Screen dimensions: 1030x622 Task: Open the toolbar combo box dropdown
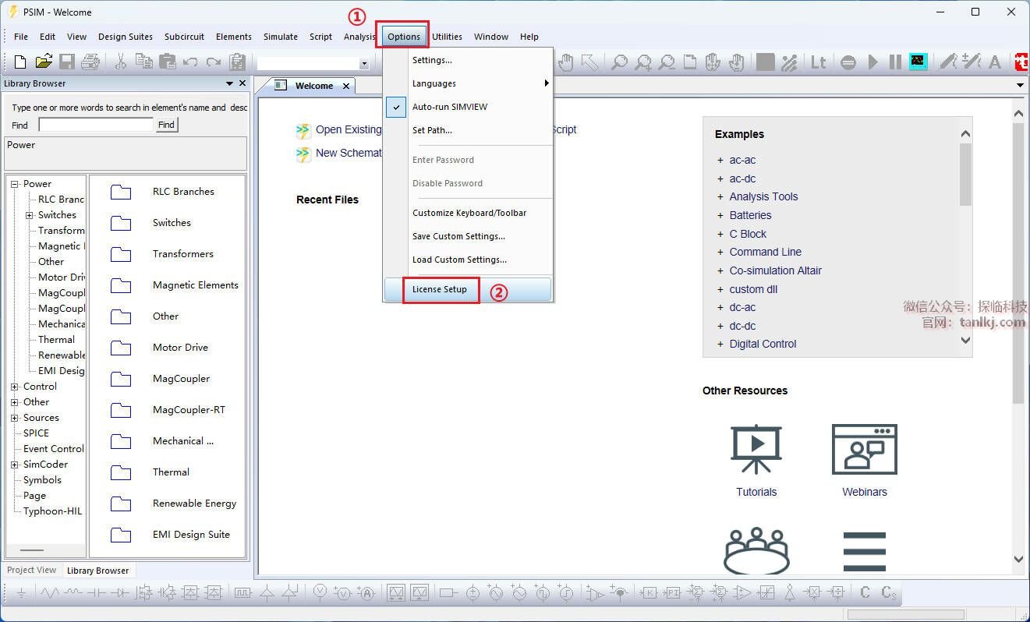point(364,64)
